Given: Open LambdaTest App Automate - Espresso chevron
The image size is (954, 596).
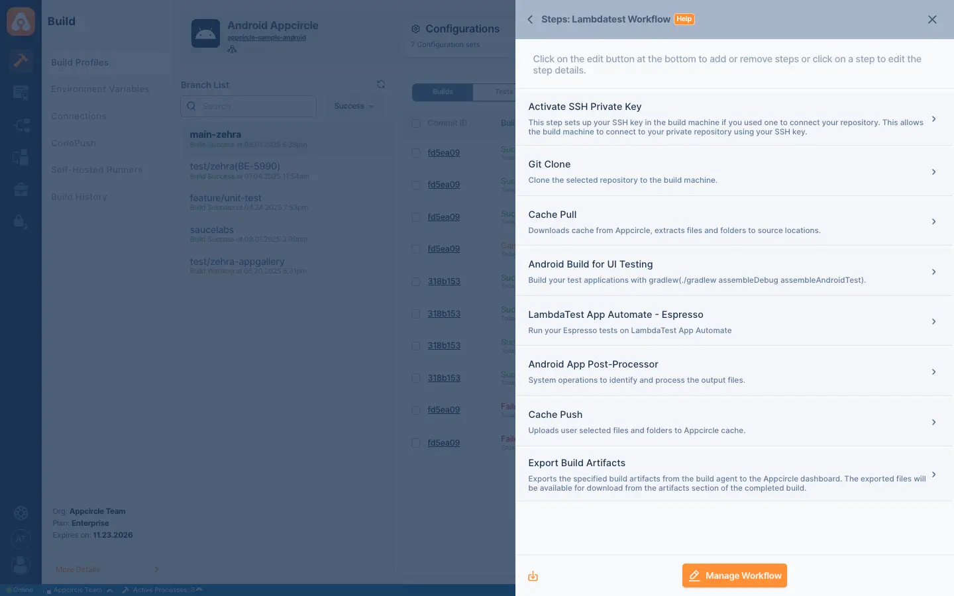Looking at the screenshot, I should click(x=933, y=321).
